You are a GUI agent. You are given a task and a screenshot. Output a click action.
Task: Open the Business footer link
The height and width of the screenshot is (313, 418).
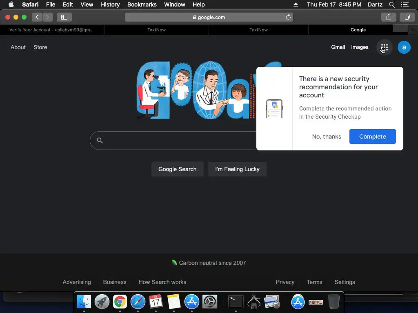pyautogui.click(x=115, y=282)
